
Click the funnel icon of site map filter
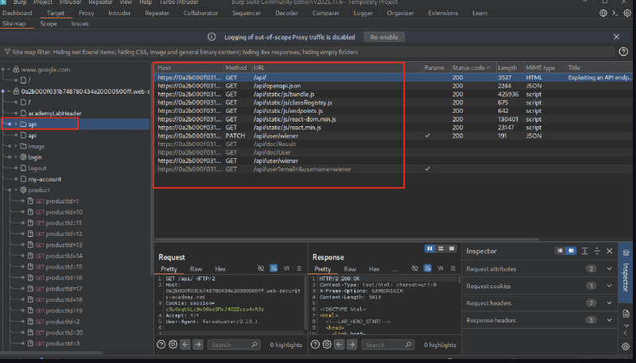click(7, 52)
